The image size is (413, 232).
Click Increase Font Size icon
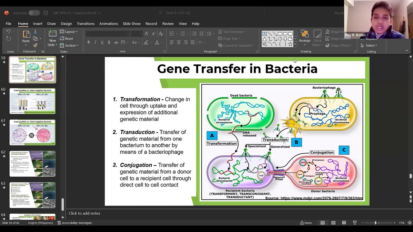click(x=147, y=34)
